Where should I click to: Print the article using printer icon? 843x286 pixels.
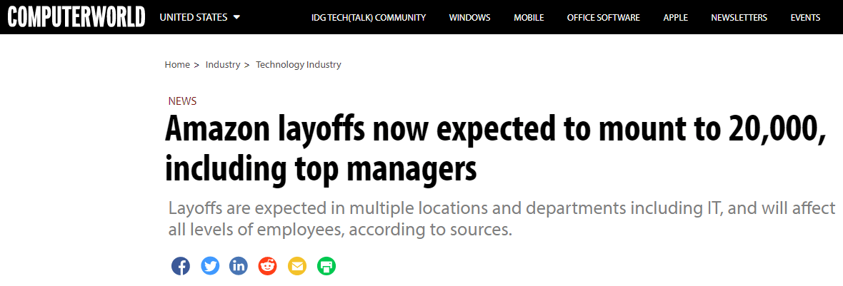point(326,267)
